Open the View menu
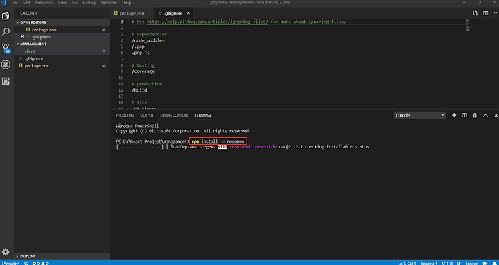 click(62, 3)
